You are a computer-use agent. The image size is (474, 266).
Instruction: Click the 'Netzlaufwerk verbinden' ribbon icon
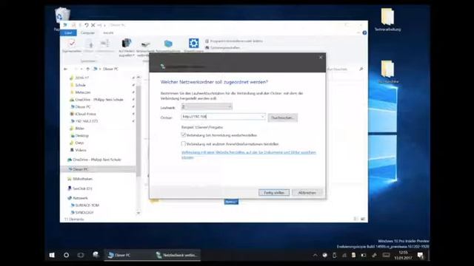click(x=145, y=48)
